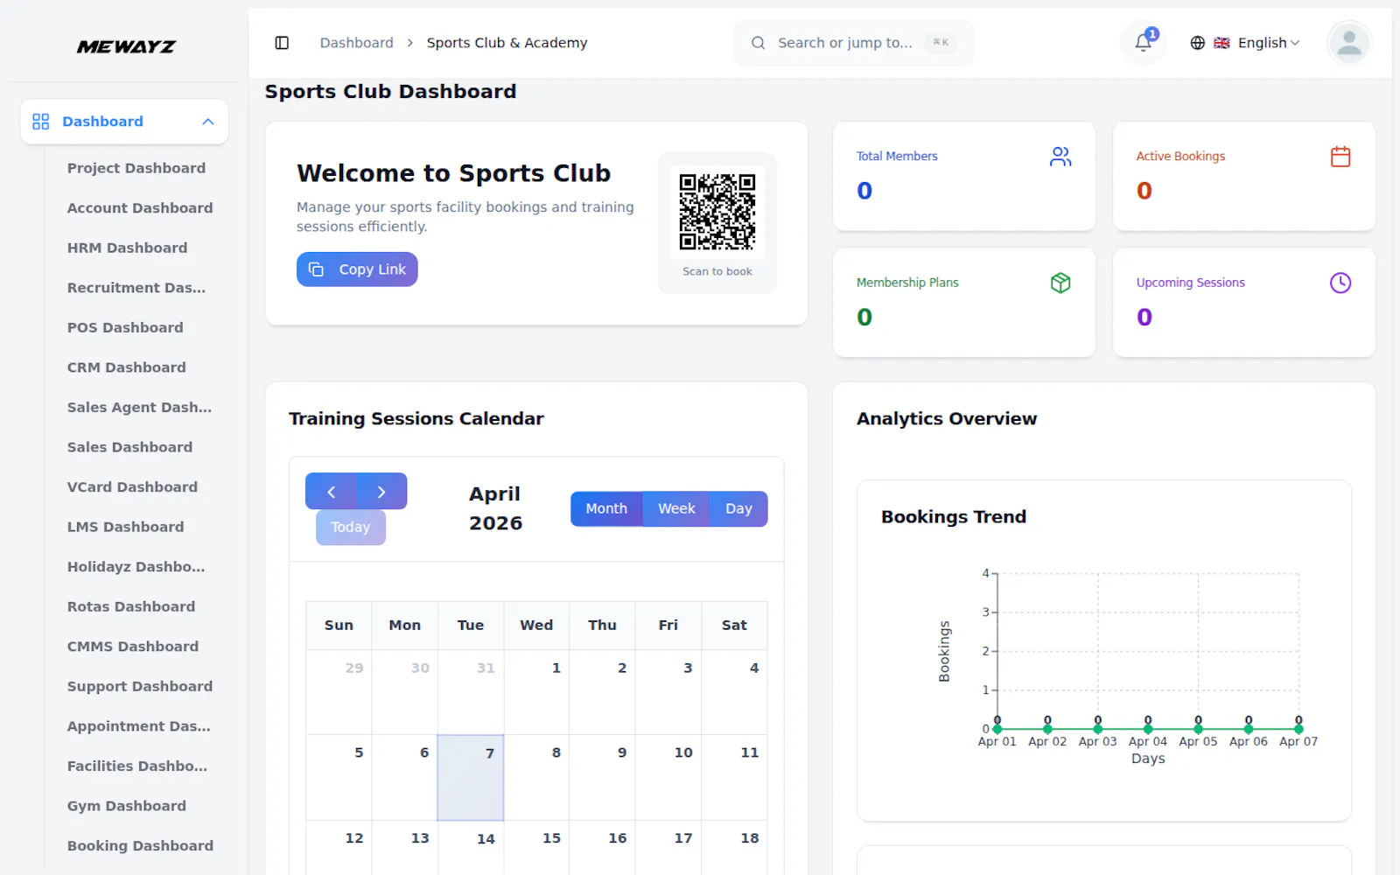Click the Active Bookings card
This screenshot has width=1400, height=875.
(1244, 176)
